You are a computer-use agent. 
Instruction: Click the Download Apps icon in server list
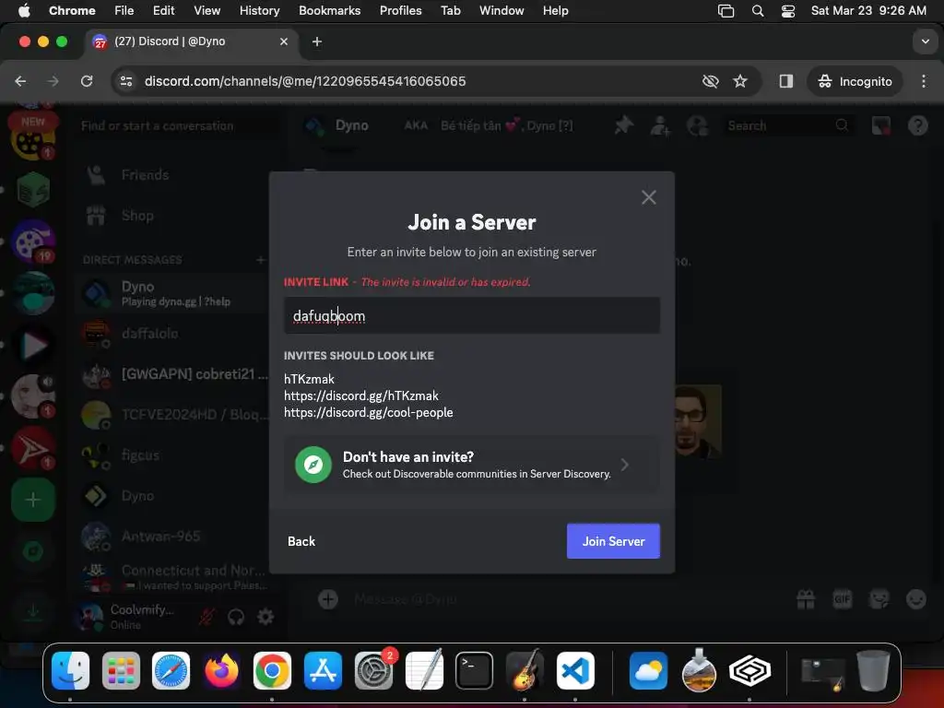click(33, 612)
